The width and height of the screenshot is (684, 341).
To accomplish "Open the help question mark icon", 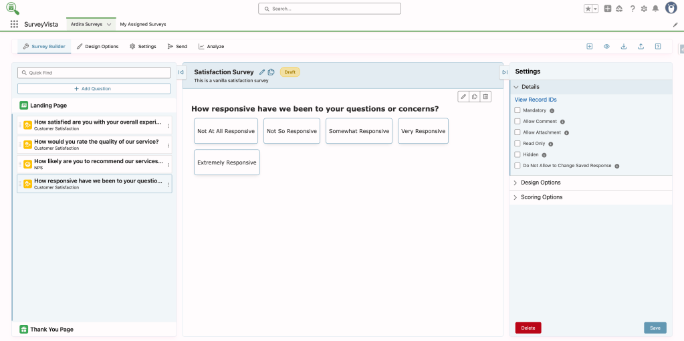I will [633, 9].
